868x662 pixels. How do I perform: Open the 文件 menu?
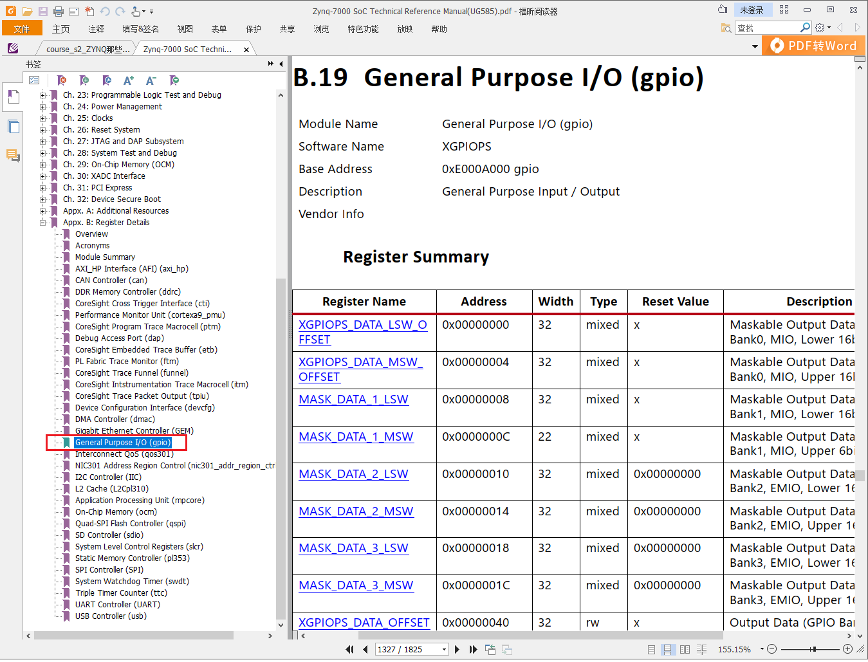pyautogui.click(x=22, y=29)
